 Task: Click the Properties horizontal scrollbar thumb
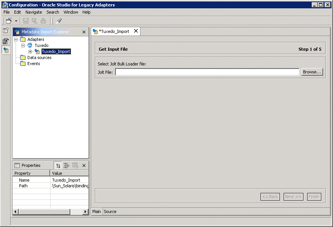(x=44, y=211)
